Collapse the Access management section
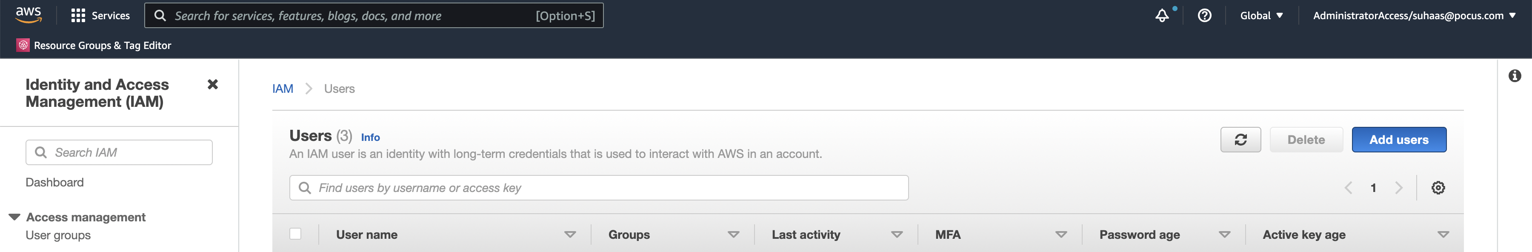Viewport: 1532px width, 252px height. (x=15, y=217)
